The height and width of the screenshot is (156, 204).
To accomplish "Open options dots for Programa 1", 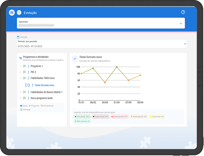I will click(x=28, y=66).
